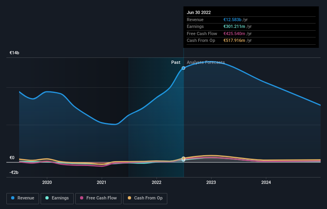
Task: Select the Revenue data point marker on chart
Action: coord(183,68)
